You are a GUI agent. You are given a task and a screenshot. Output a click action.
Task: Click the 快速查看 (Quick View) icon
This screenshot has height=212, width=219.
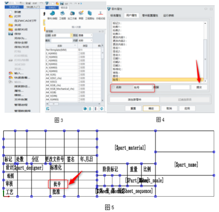click(x=11, y=78)
